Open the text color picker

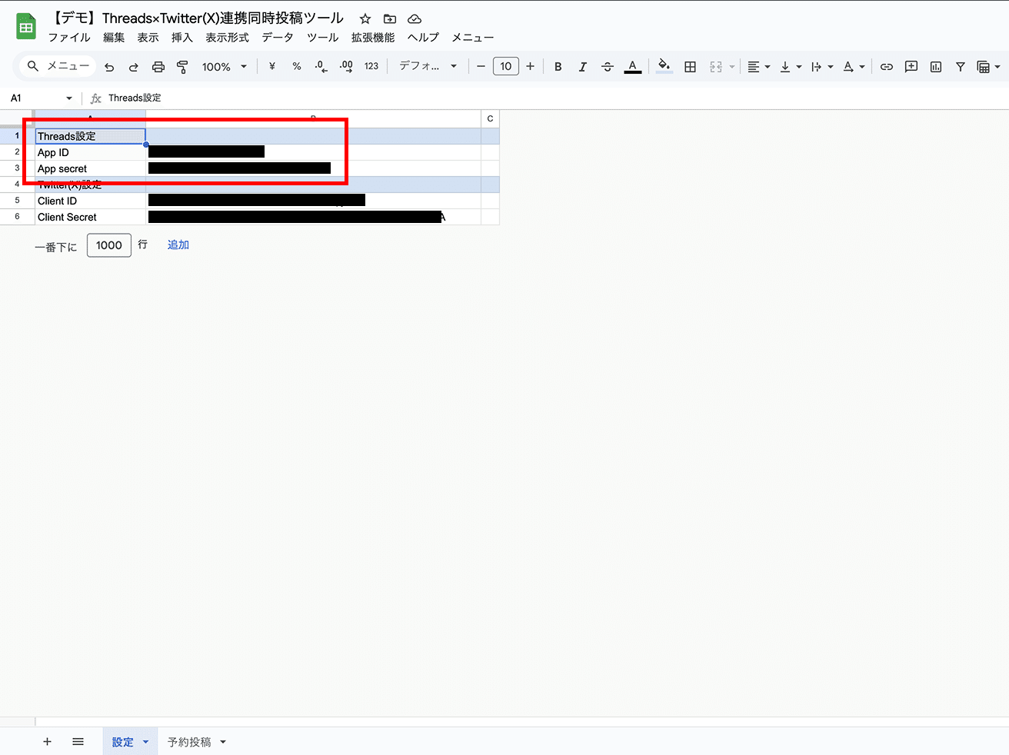pyautogui.click(x=632, y=67)
